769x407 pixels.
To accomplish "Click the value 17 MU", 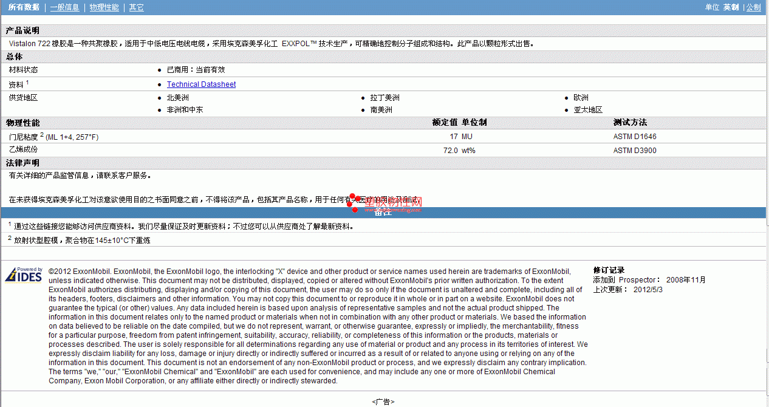I will (x=461, y=137).
